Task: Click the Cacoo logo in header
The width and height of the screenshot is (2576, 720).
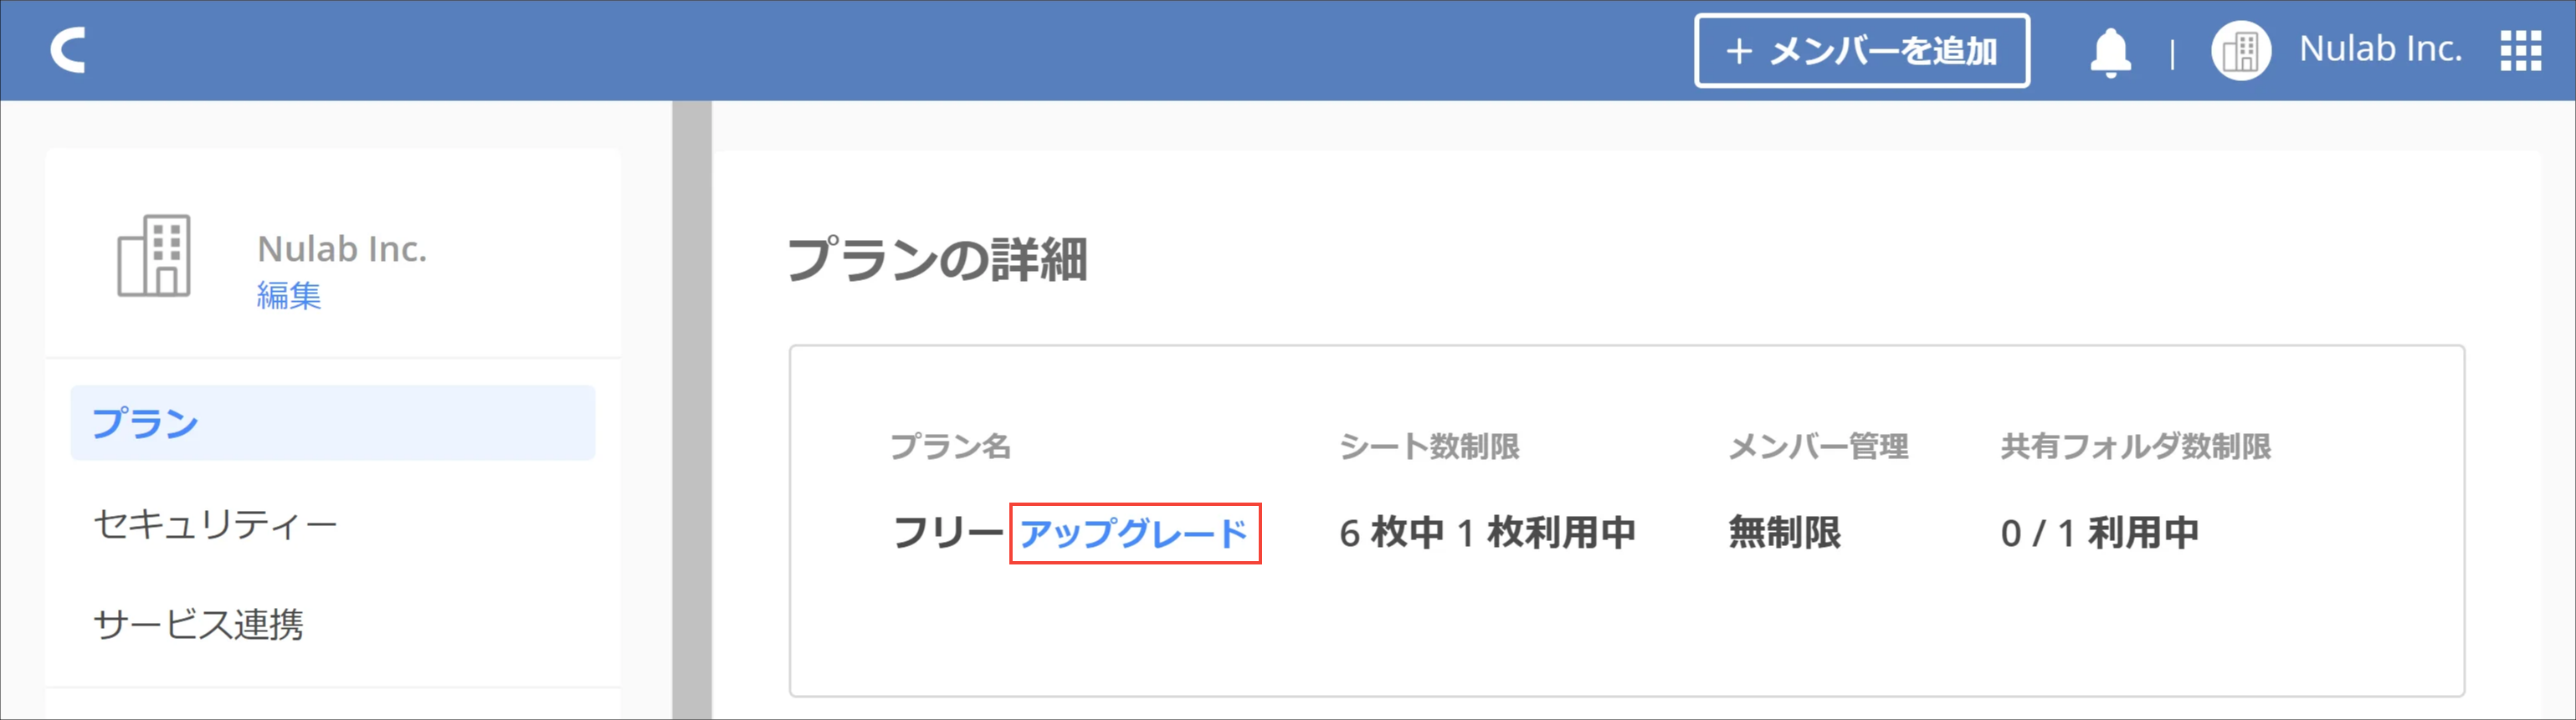Action: [x=68, y=50]
